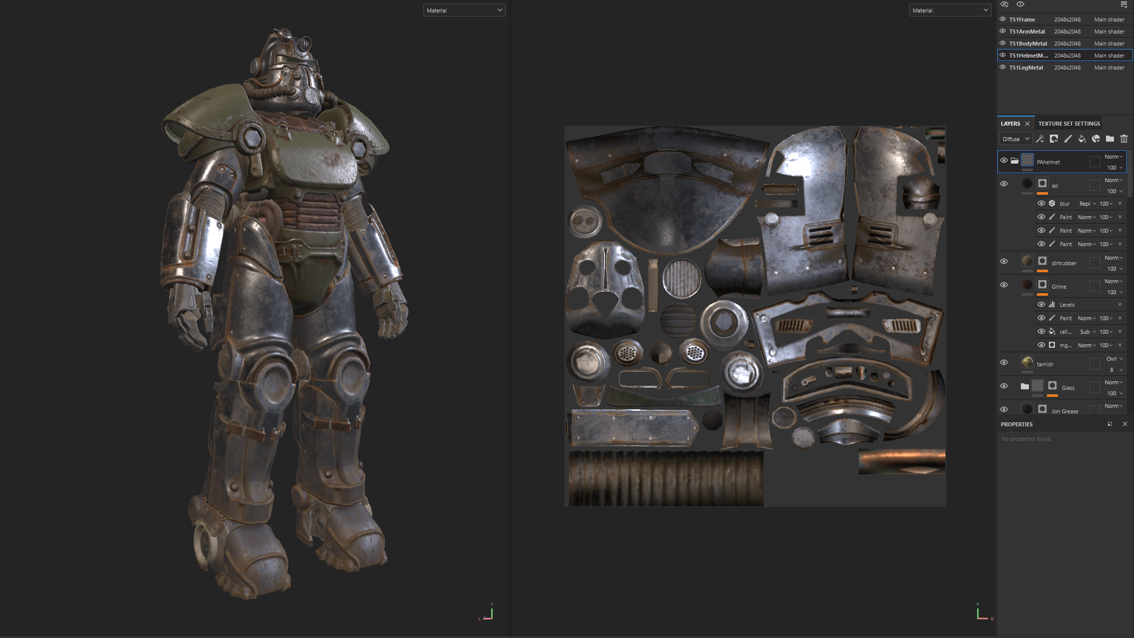Click T51BodyMetal Main shader label
The image size is (1134, 638).
point(1109,44)
